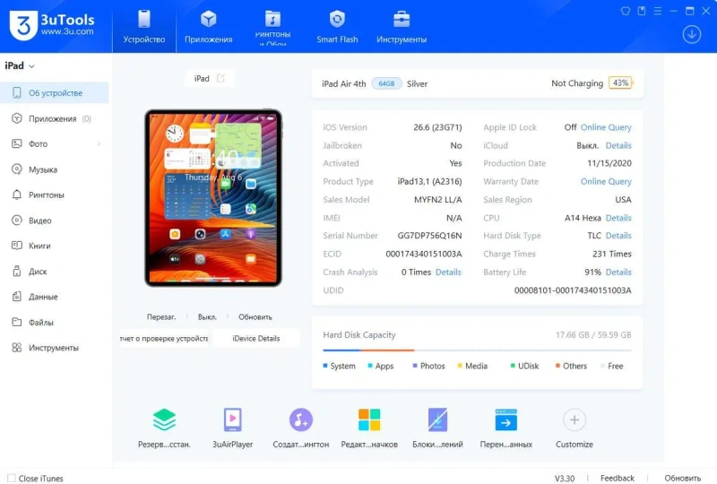
Task: Click the Photos legend color swatch
Action: (x=415, y=366)
